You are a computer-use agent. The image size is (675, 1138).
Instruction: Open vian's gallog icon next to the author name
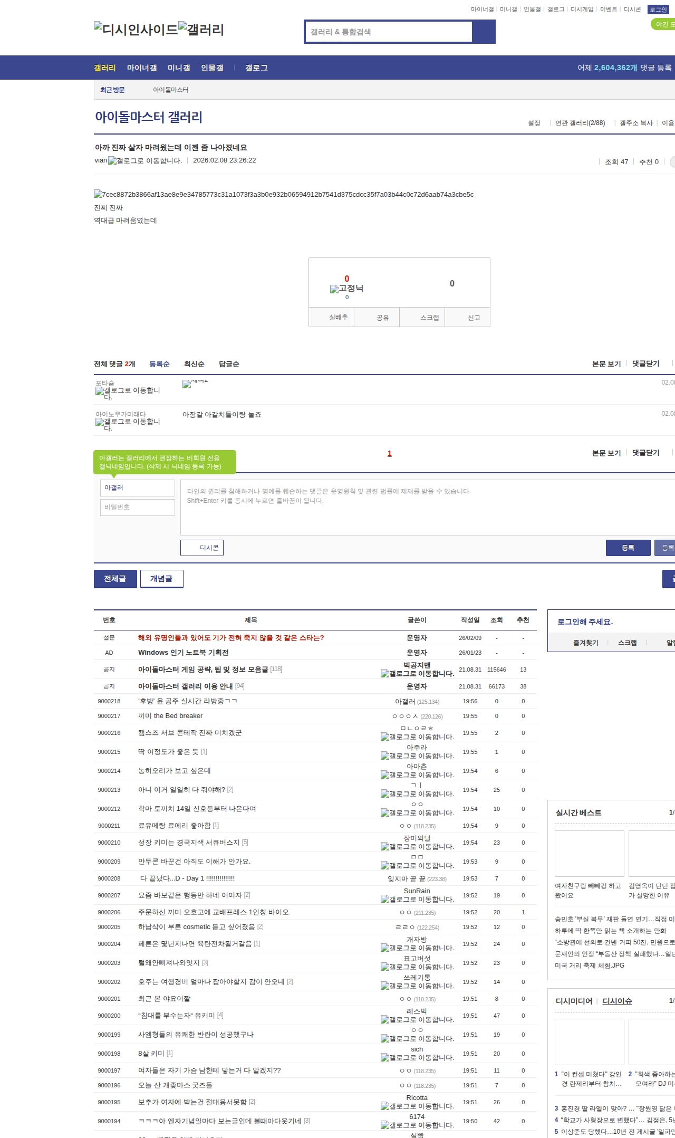click(145, 161)
